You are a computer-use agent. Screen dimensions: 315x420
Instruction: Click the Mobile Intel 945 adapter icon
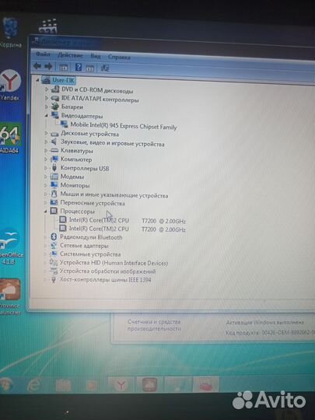(64, 124)
